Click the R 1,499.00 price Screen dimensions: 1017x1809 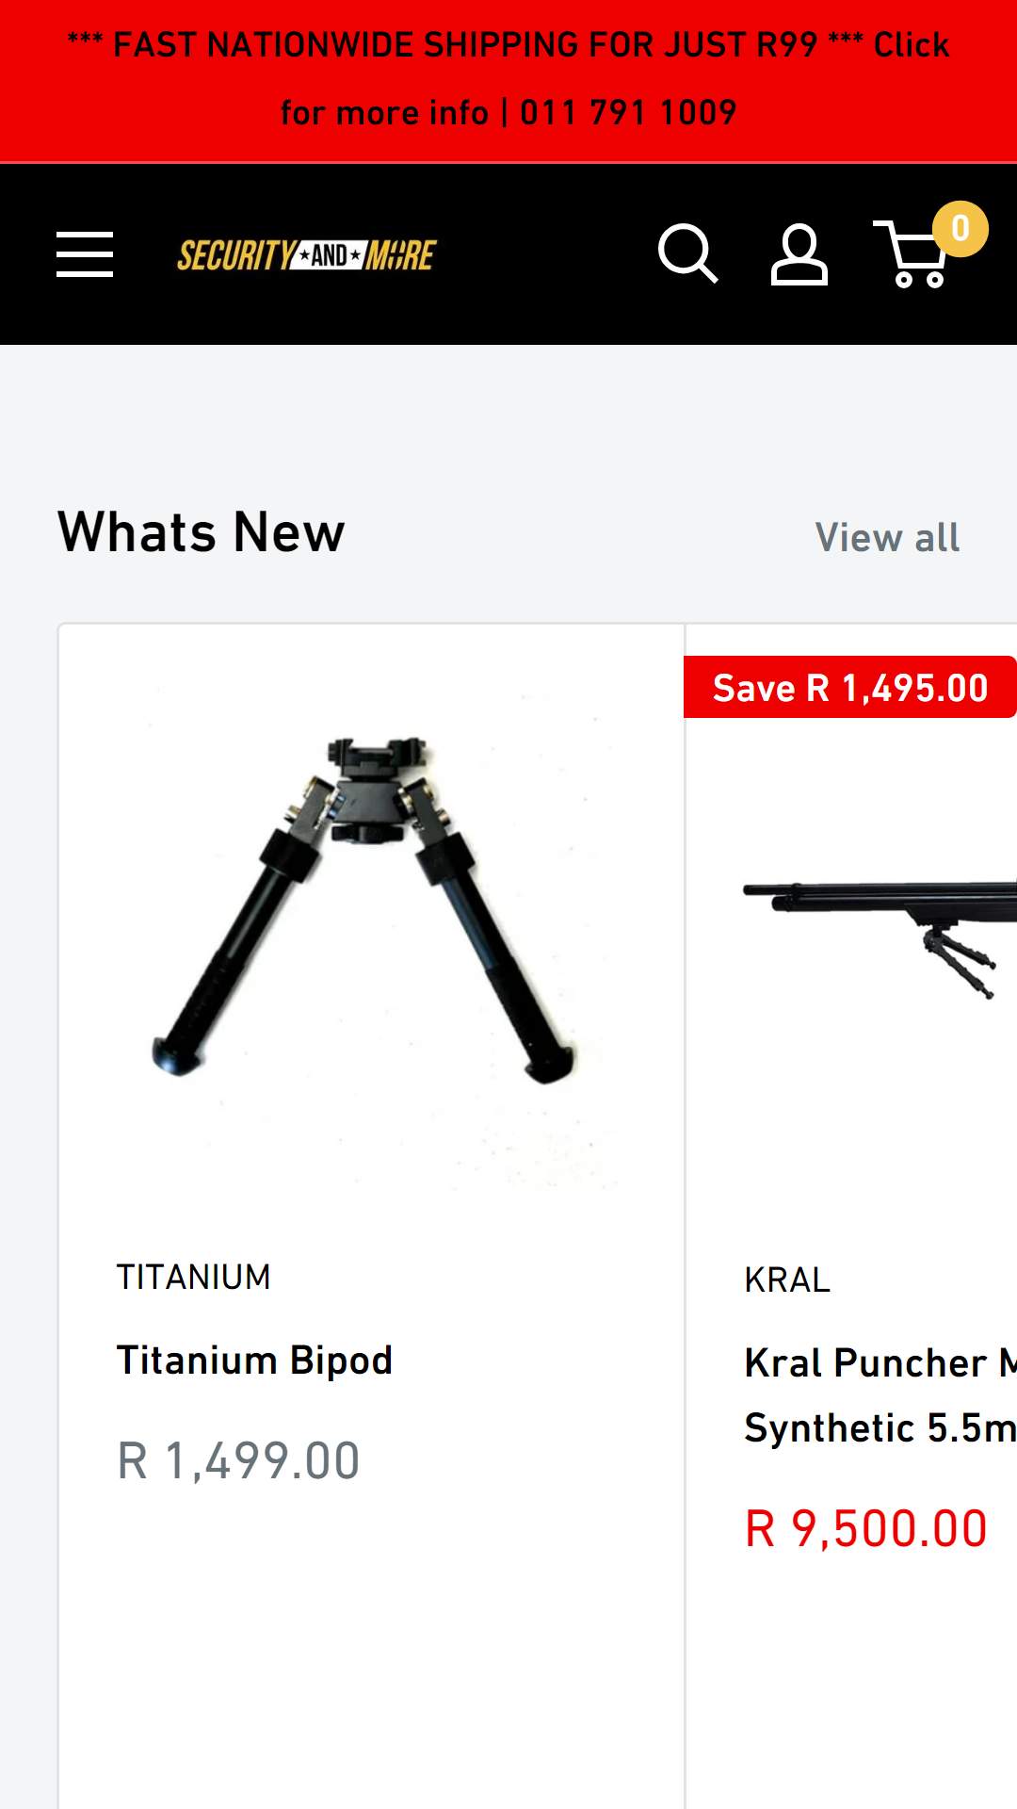click(x=238, y=1461)
